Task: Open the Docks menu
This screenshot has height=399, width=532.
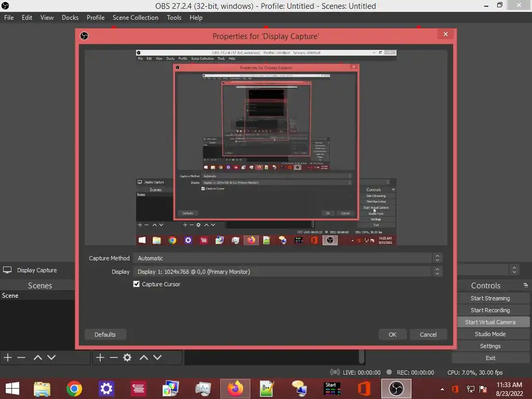Action: tap(70, 18)
